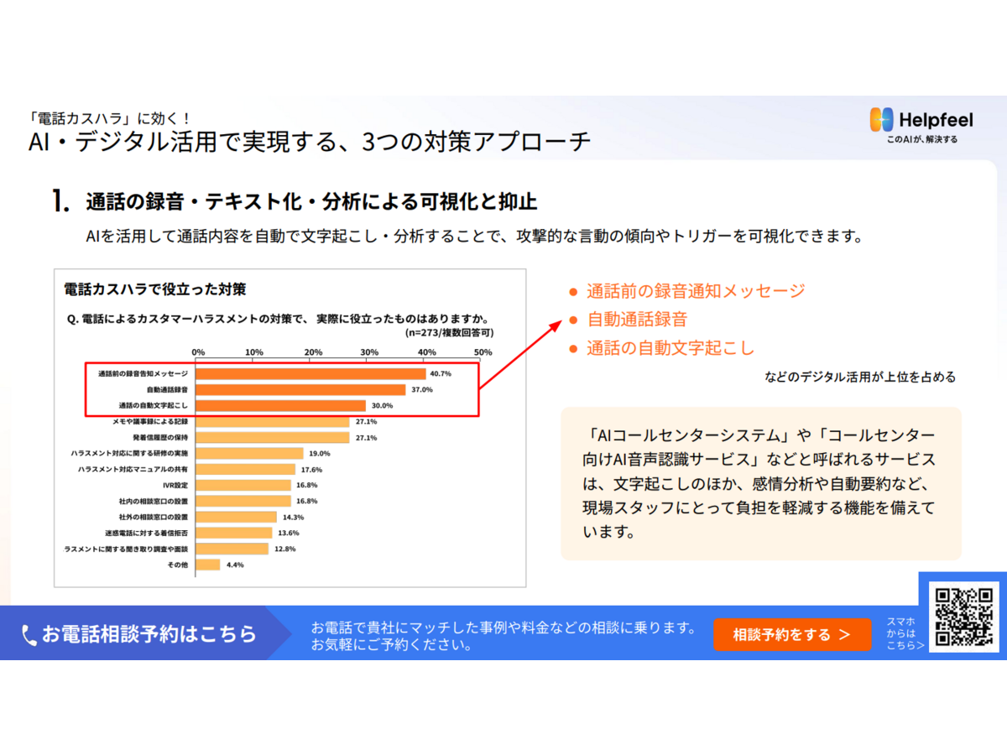Click the 50% axis label
1007x755 pixels.
(x=483, y=351)
